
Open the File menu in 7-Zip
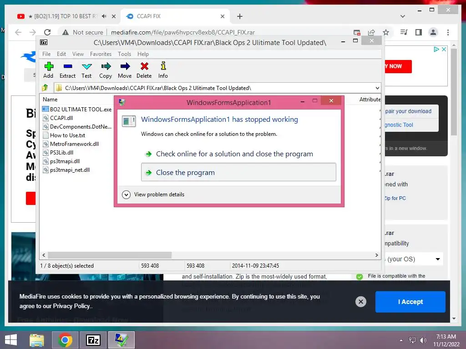point(46,54)
